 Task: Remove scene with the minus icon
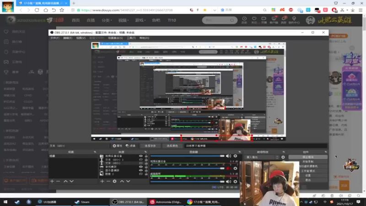tap(58, 181)
